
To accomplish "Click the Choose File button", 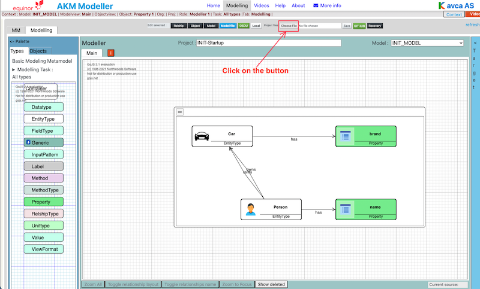I will click(289, 26).
